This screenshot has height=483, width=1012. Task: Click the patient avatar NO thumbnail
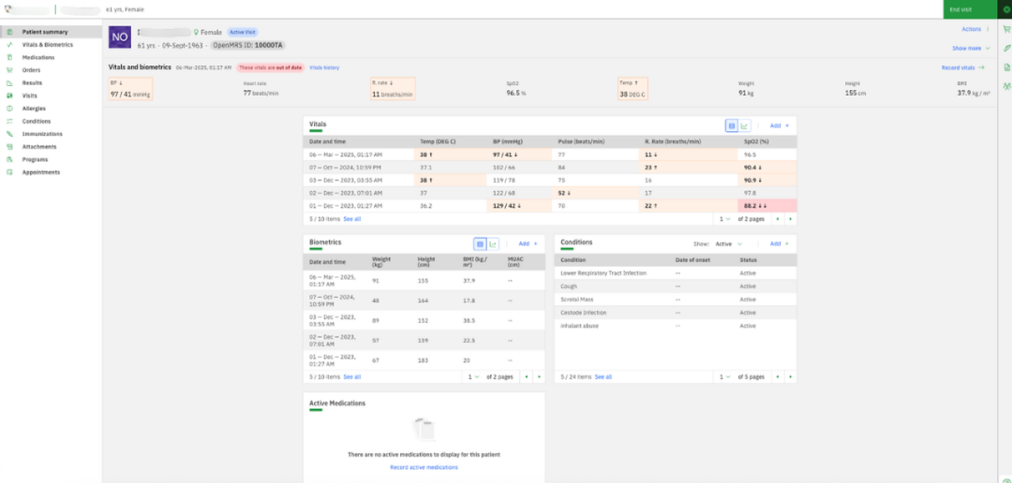coord(120,37)
